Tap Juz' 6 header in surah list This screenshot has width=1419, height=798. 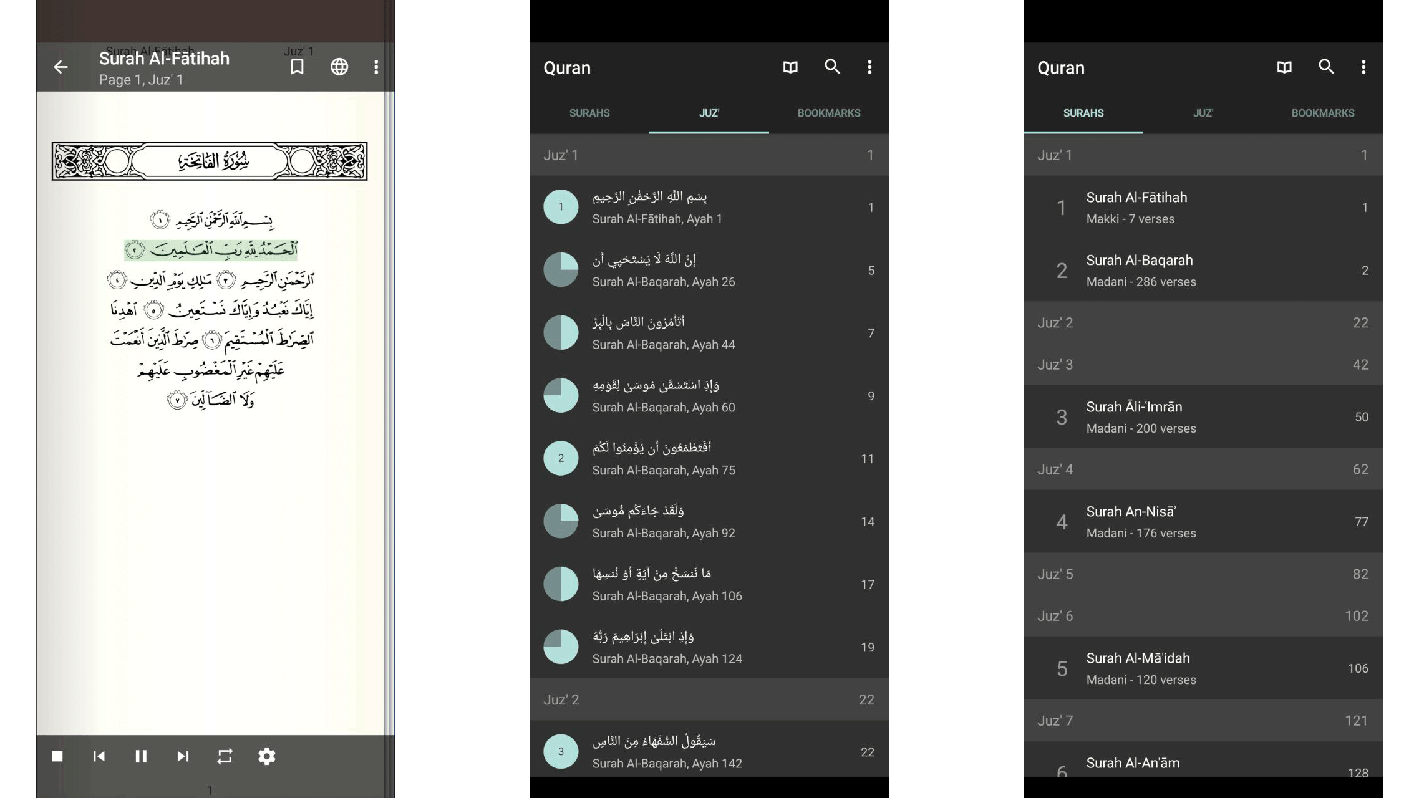1204,615
